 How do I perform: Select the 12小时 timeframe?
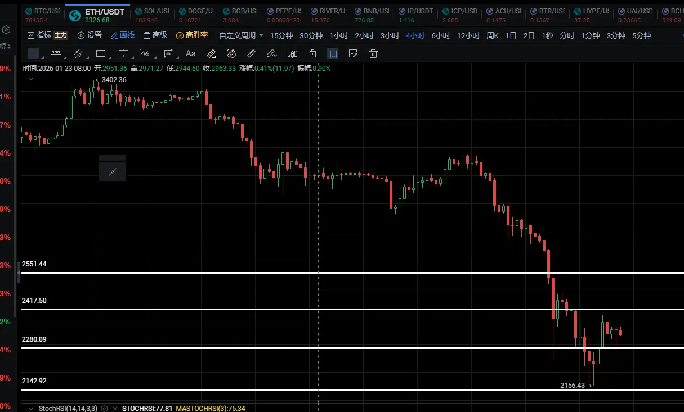point(468,35)
